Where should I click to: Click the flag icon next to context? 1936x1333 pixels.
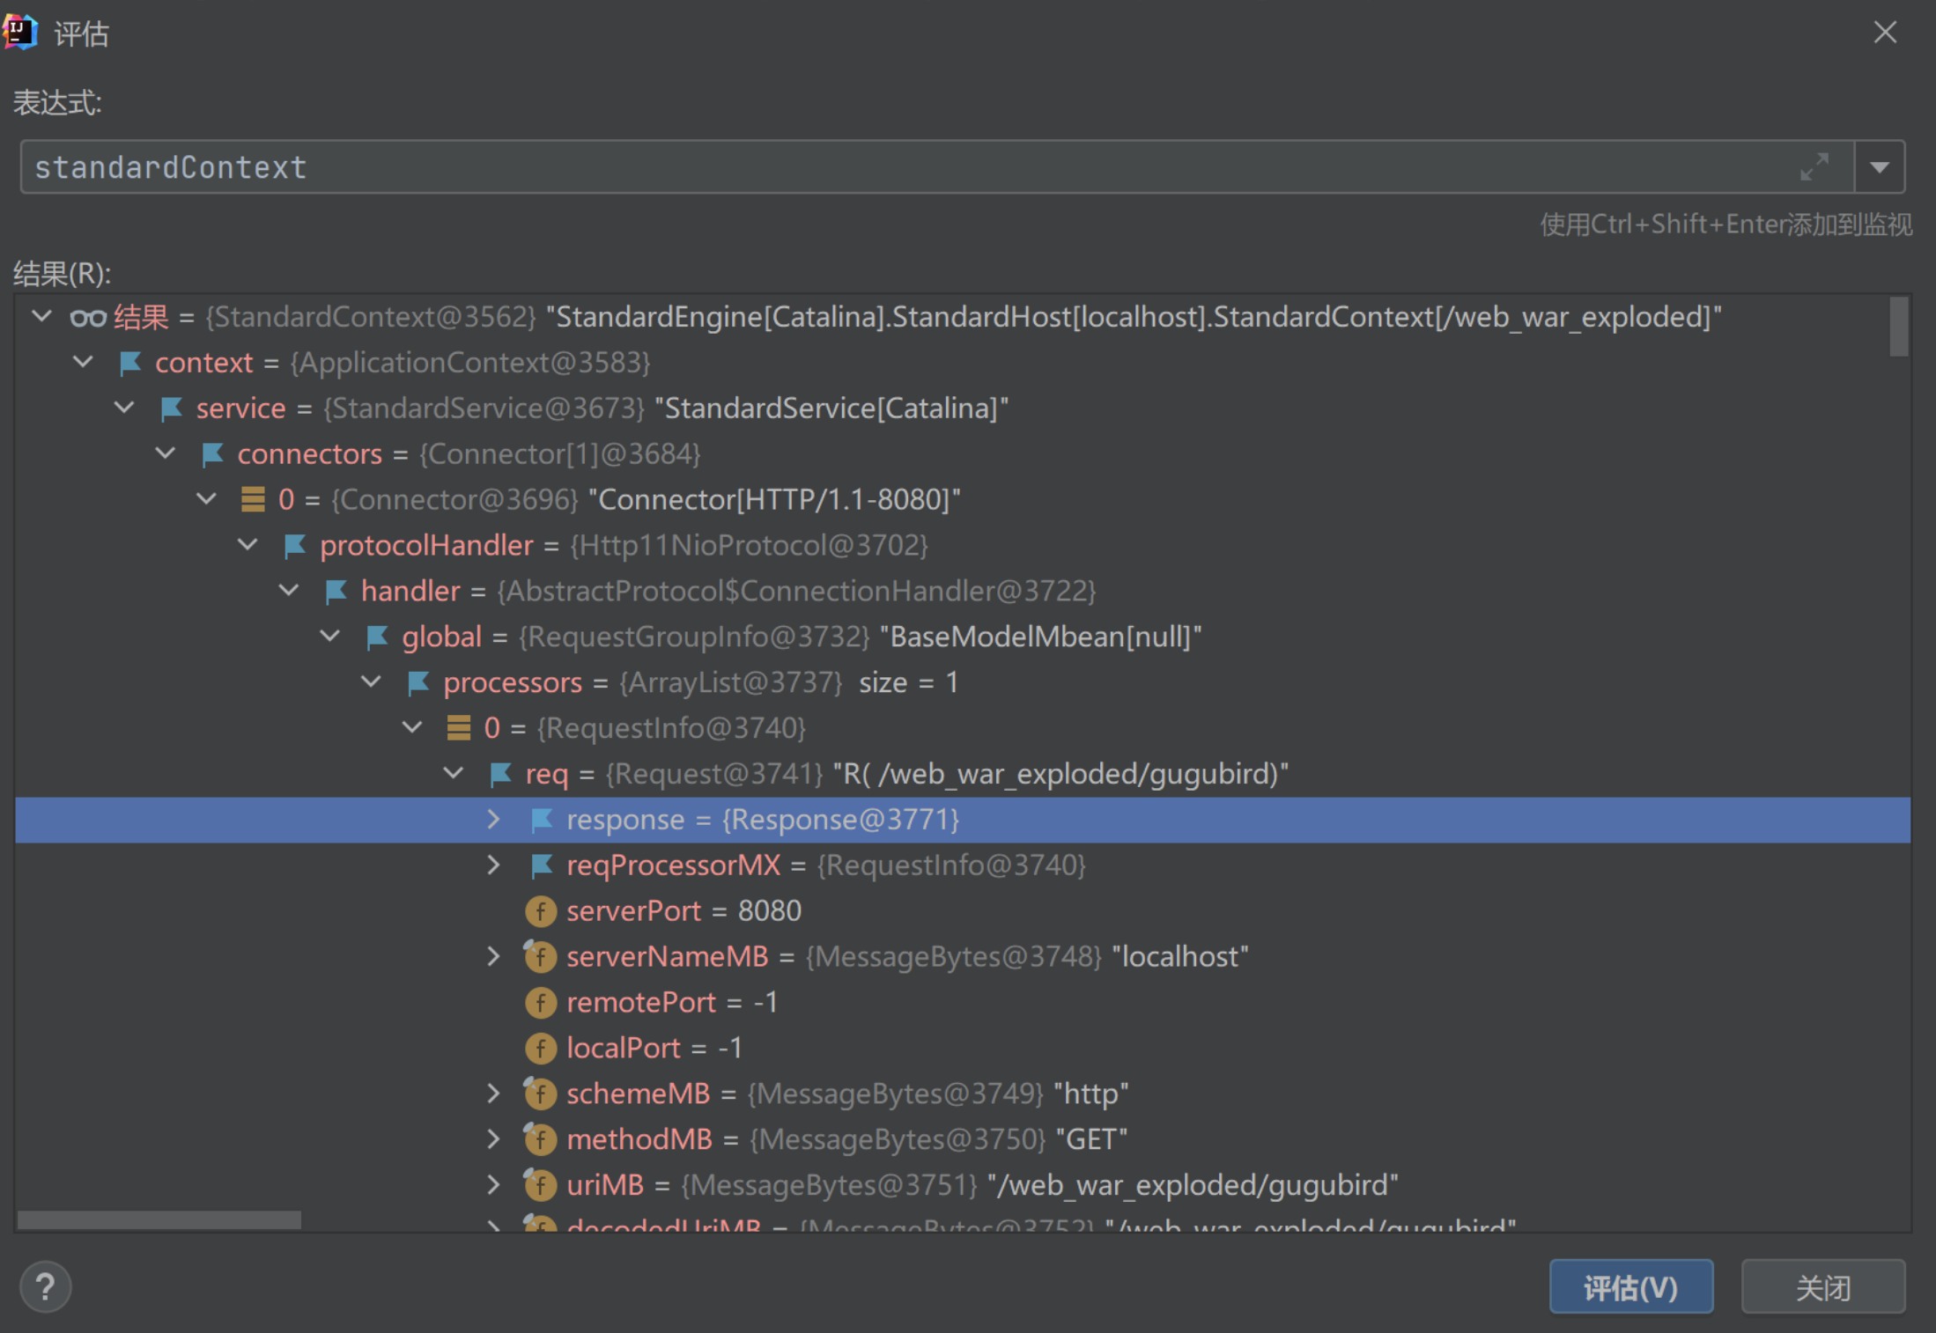130,363
